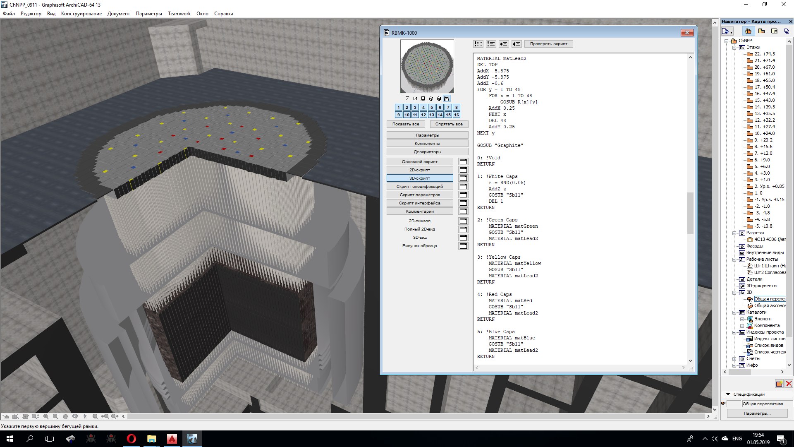Open the Конструирование menu
The image size is (794, 447).
tap(81, 14)
